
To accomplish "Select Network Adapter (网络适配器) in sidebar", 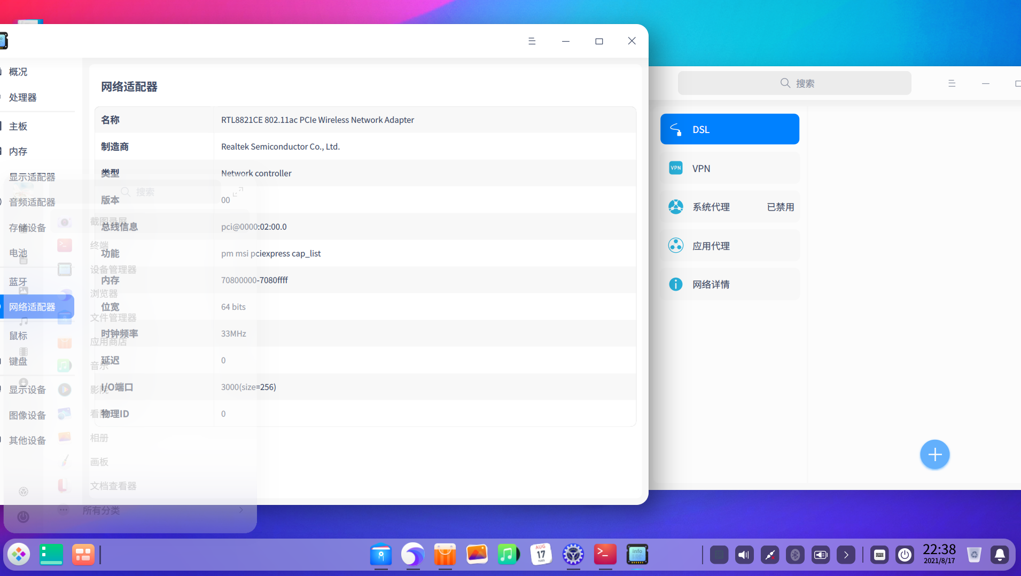I will 37,307.
